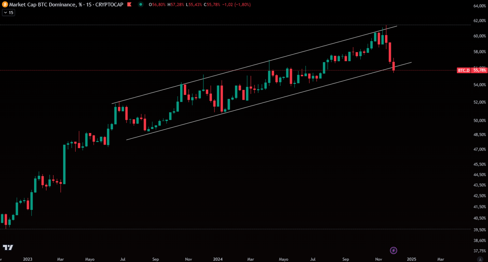The image size is (488, 262).
Task: Click the BTC.D current price label
Action: (472, 70)
